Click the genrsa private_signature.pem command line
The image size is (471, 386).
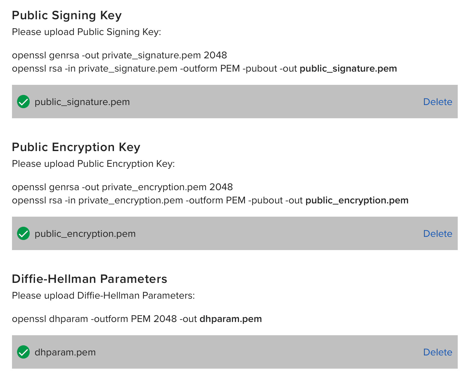click(x=119, y=55)
